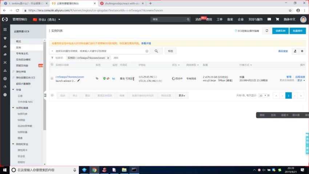The image size is (309, 174).
Task: Open the 状态 column filter dropdown
Action: [176, 65]
